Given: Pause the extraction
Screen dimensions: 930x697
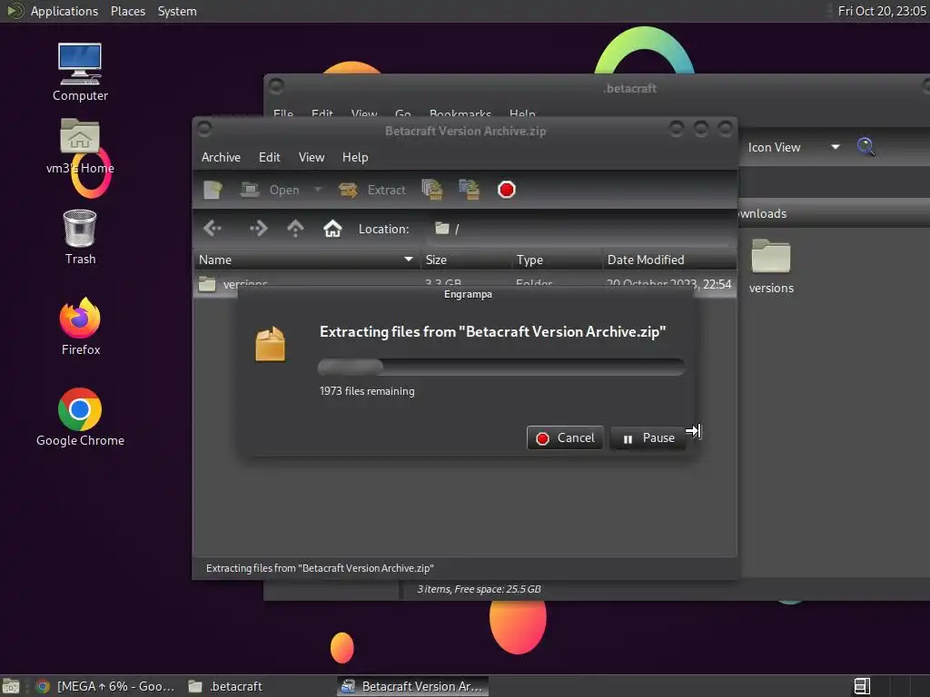Looking at the screenshot, I should 648,438.
